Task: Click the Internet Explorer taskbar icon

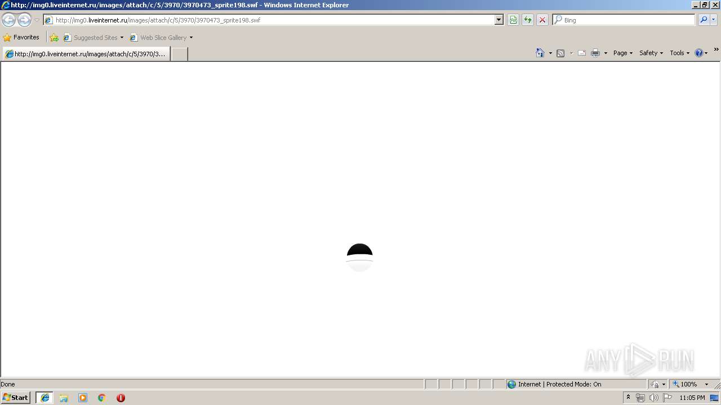Action: point(45,398)
